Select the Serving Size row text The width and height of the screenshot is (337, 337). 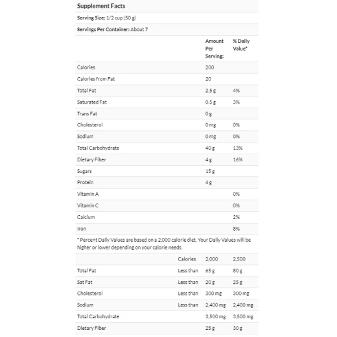tap(106, 18)
